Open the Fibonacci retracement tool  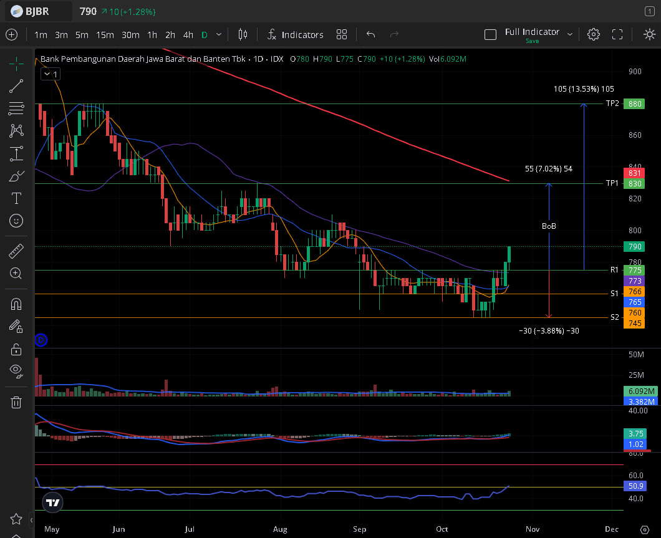(x=16, y=108)
